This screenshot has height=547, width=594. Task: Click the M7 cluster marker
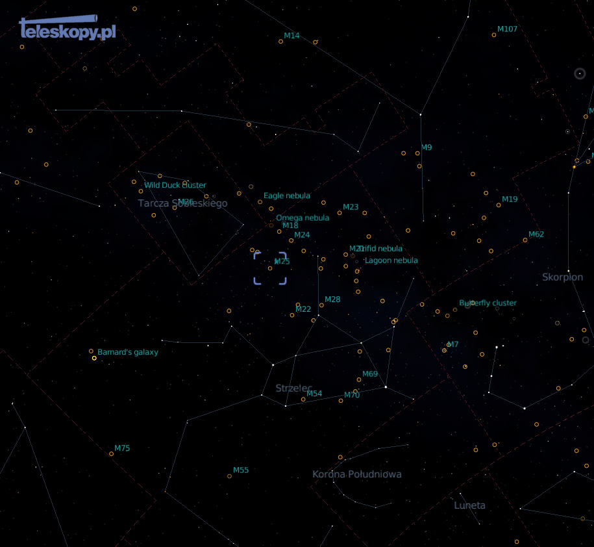pyautogui.click(x=445, y=350)
